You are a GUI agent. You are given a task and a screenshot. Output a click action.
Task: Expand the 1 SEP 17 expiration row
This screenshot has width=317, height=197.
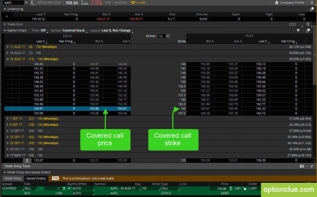pos(8,119)
